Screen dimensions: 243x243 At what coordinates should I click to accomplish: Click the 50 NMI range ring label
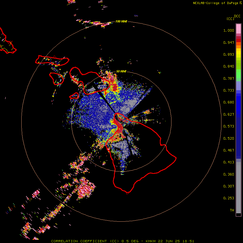(121, 71)
